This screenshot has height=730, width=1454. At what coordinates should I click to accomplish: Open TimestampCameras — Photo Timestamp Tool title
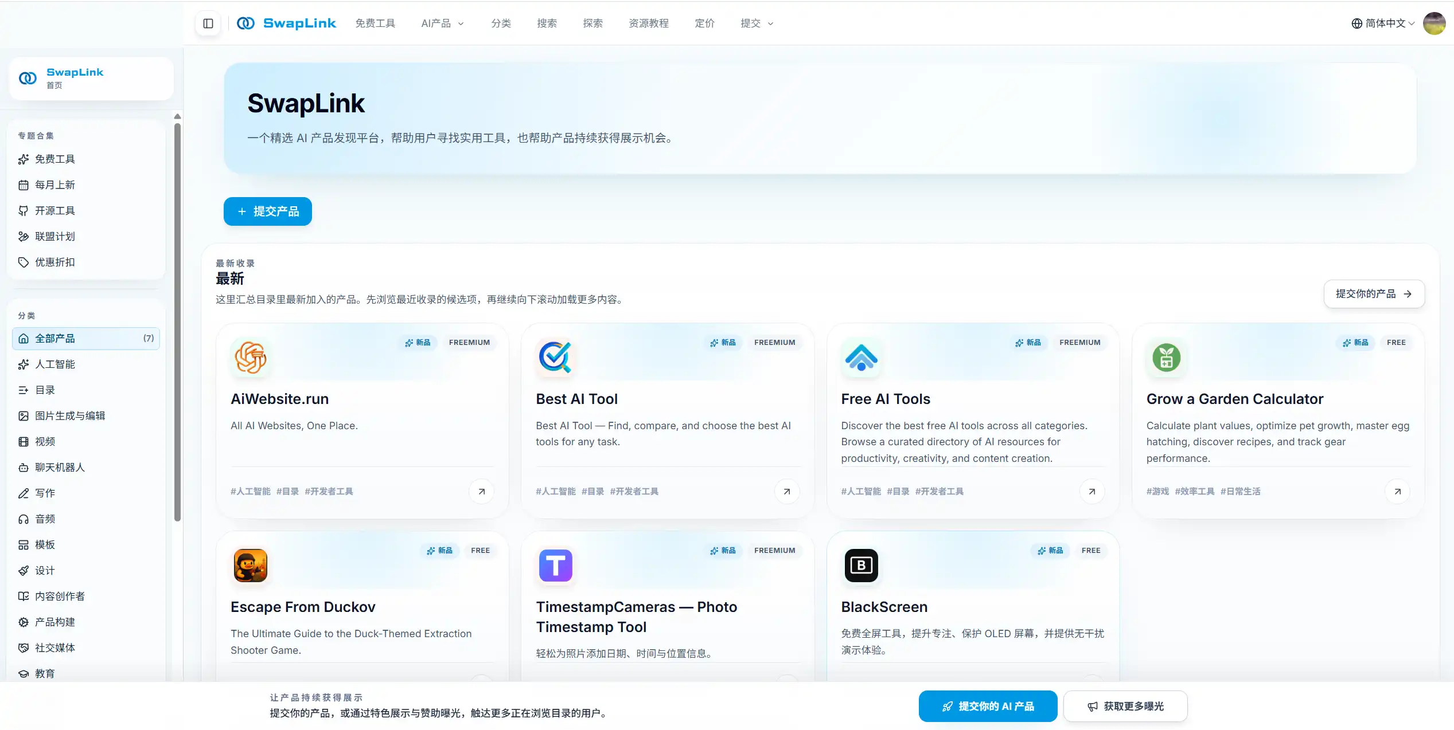pos(637,617)
